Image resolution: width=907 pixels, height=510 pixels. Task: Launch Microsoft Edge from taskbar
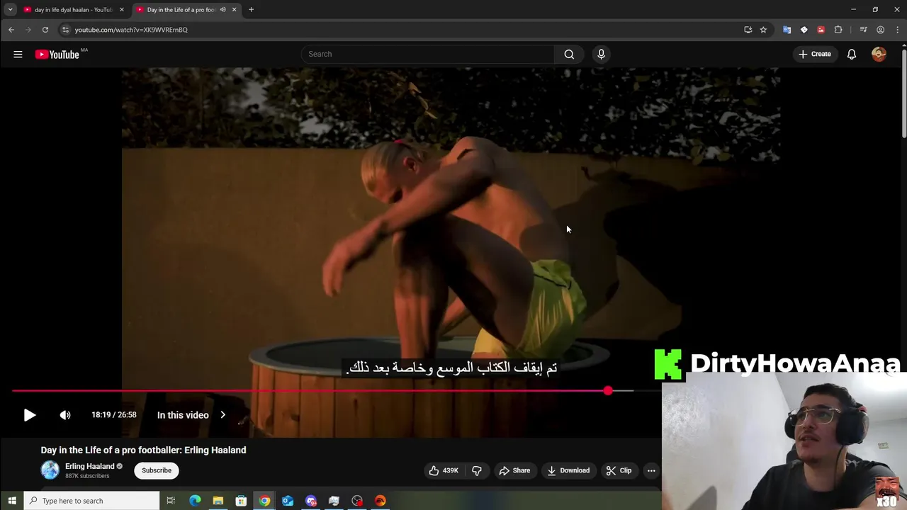click(195, 501)
